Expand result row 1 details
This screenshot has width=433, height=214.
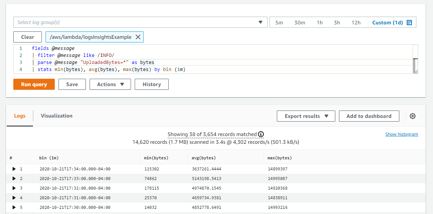14,169
